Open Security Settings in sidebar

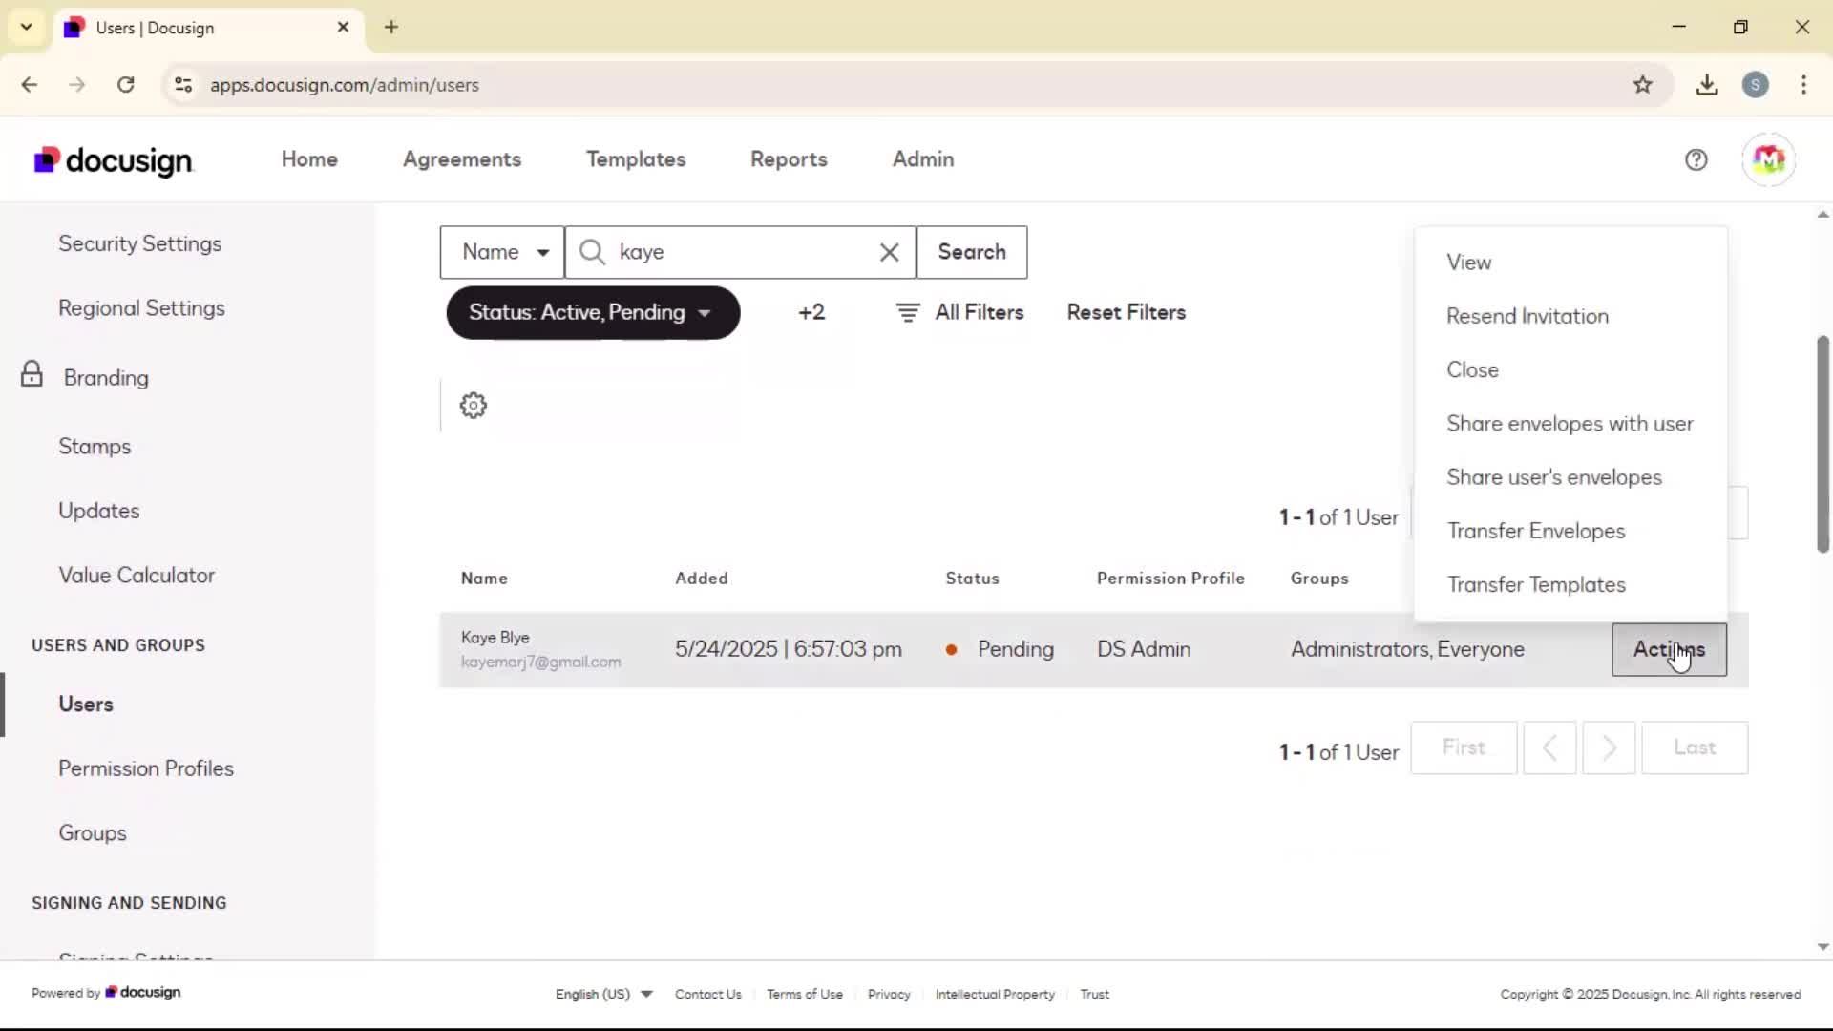(x=140, y=243)
